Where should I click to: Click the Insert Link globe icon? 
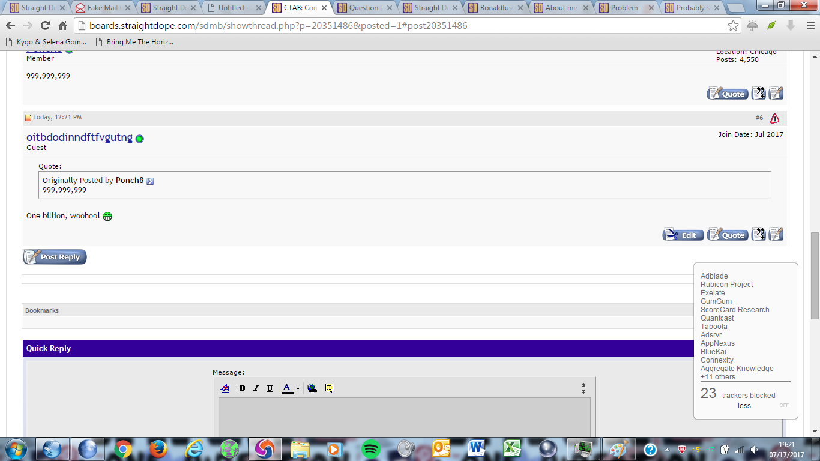click(312, 388)
